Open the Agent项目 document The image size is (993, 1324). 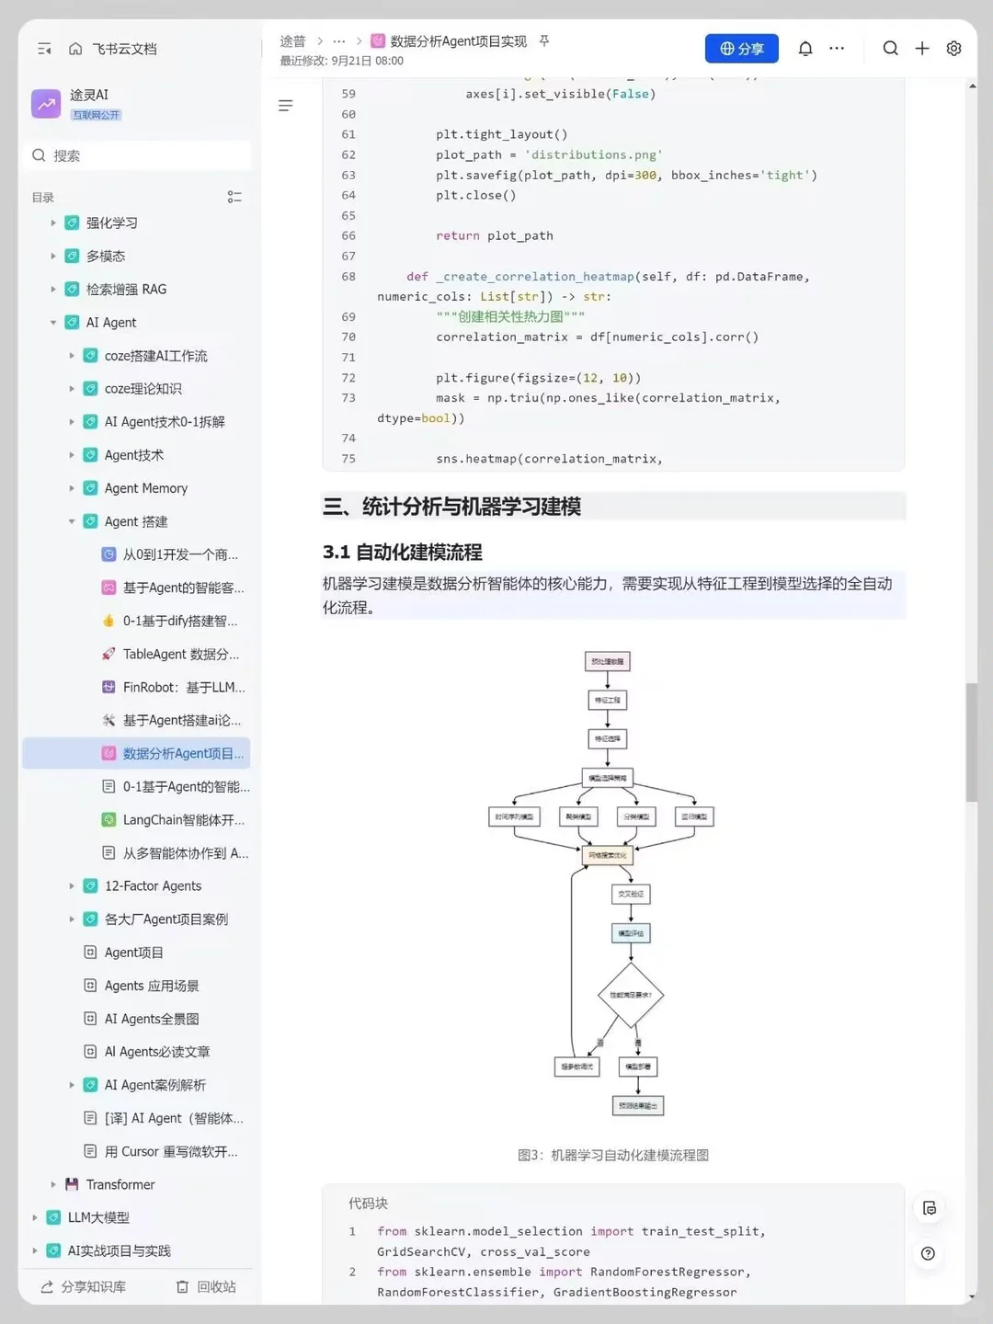pyautogui.click(x=133, y=953)
